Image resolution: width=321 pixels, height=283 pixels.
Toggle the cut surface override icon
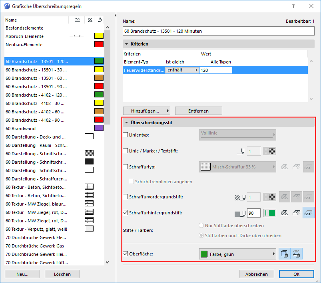point(296,254)
